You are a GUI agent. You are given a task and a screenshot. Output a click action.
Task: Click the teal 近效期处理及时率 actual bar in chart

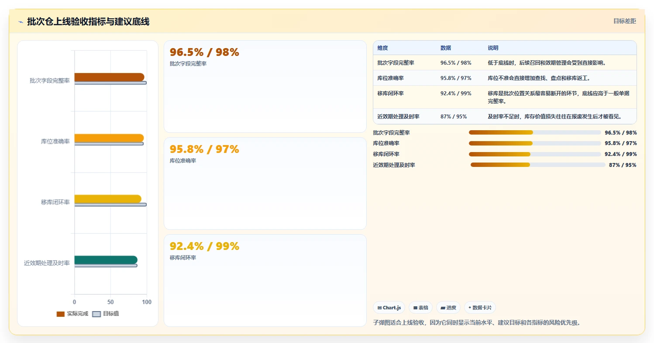click(x=106, y=260)
